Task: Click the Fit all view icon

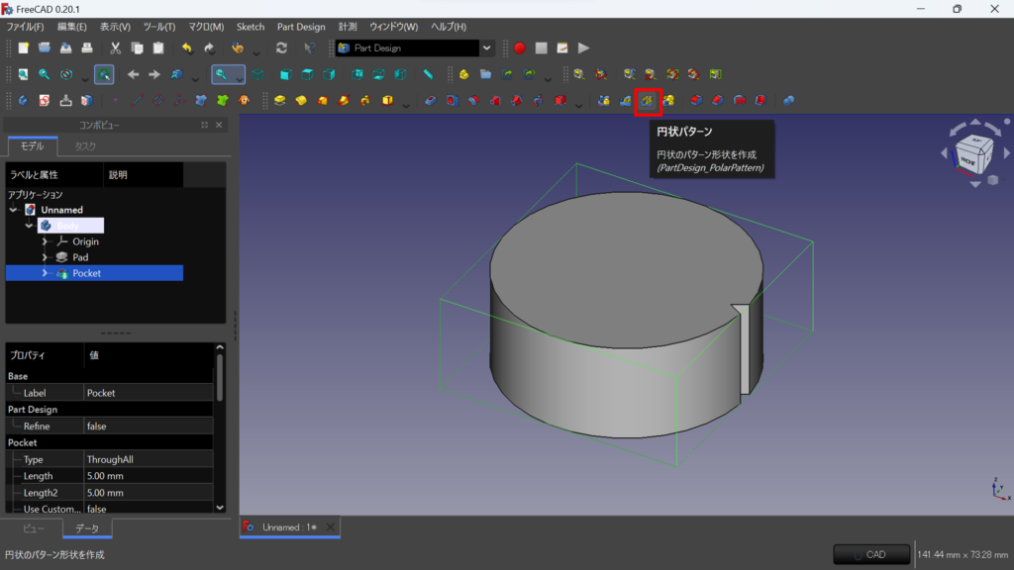Action: [x=24, y=74]
